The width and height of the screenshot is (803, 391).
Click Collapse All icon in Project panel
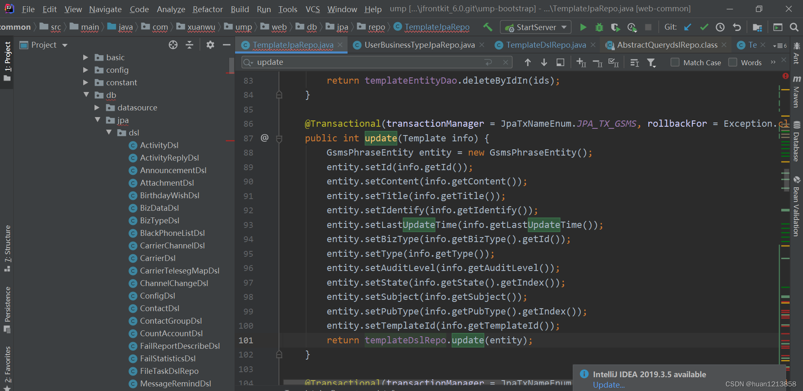(189, 45)
